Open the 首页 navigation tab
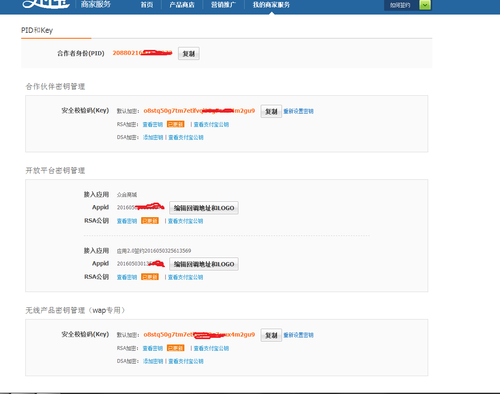The width and height of the screenshot is (500, 394). point(147,5)
